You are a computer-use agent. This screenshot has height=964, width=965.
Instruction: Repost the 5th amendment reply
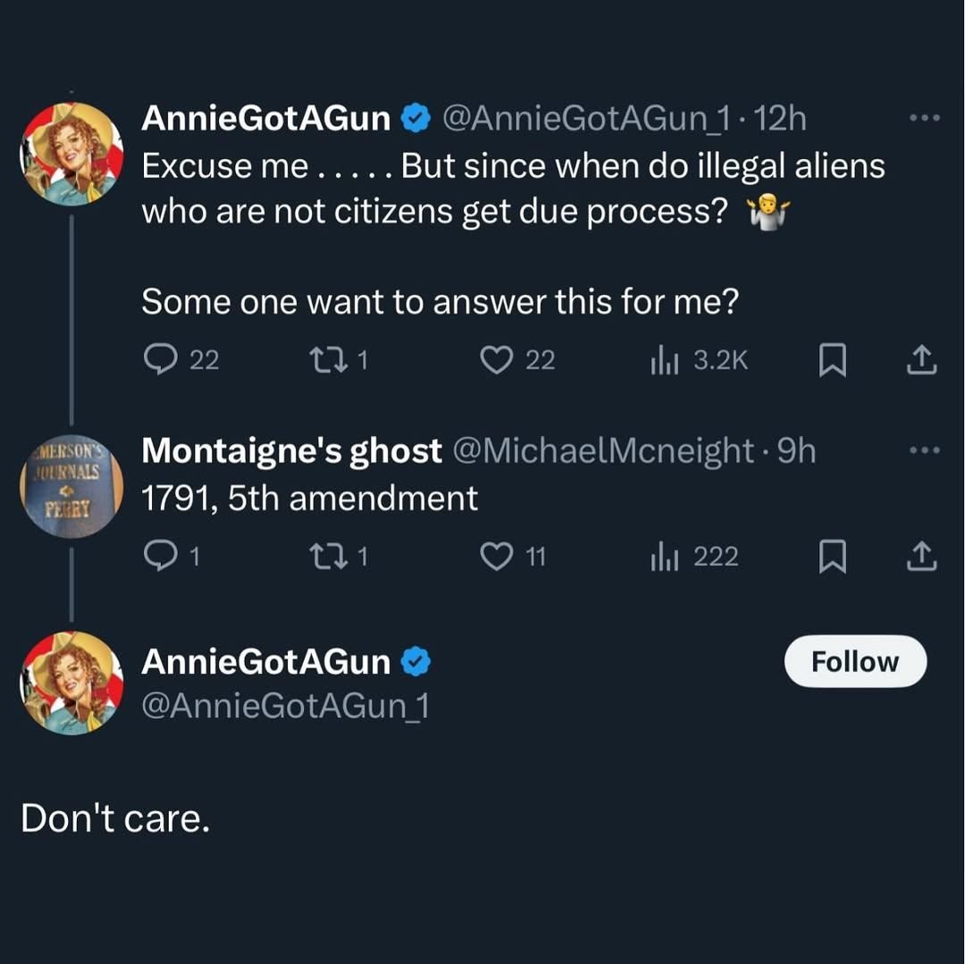pos(319,557)
